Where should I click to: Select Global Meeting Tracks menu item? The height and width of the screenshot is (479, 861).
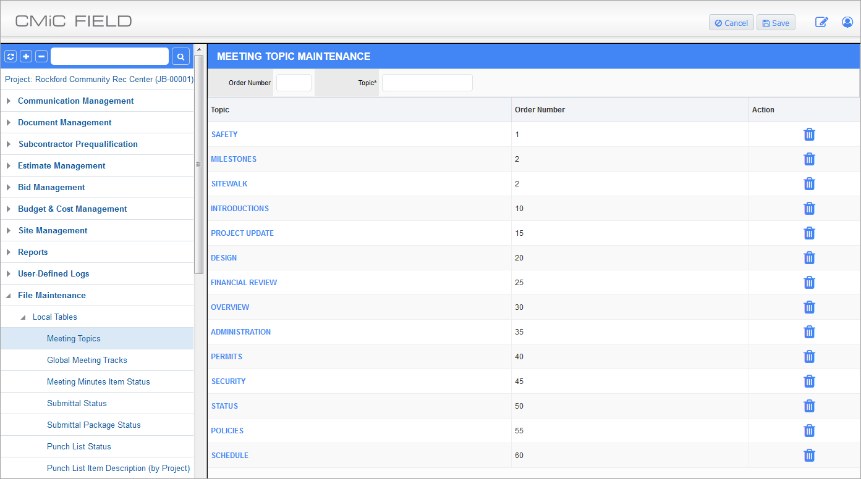click(87, 360)
